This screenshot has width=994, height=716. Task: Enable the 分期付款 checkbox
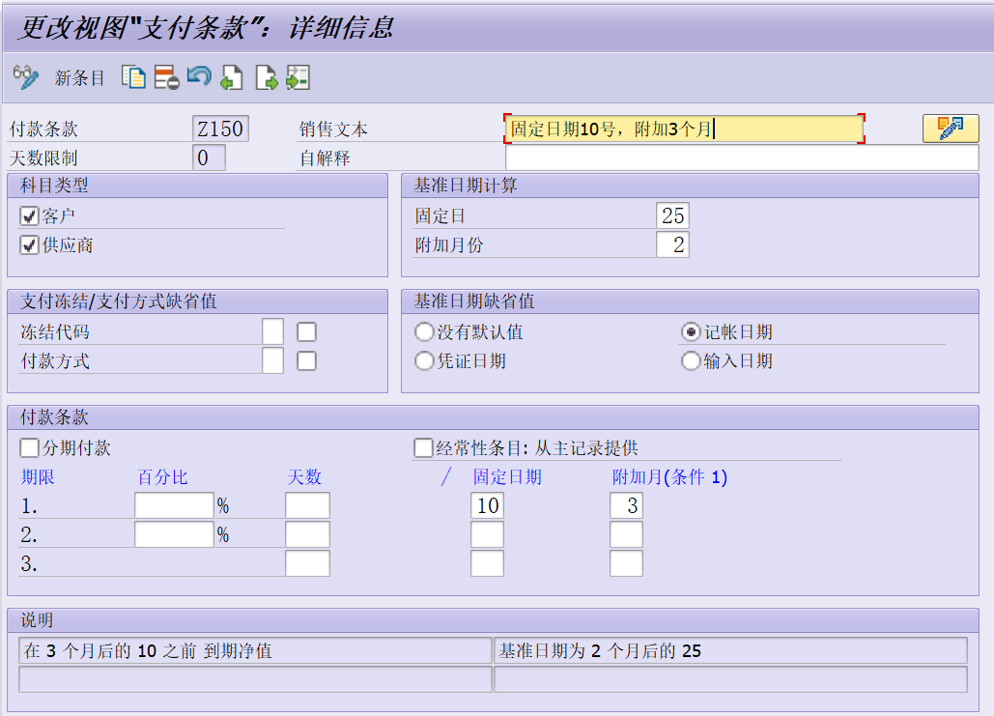[29, 447]
